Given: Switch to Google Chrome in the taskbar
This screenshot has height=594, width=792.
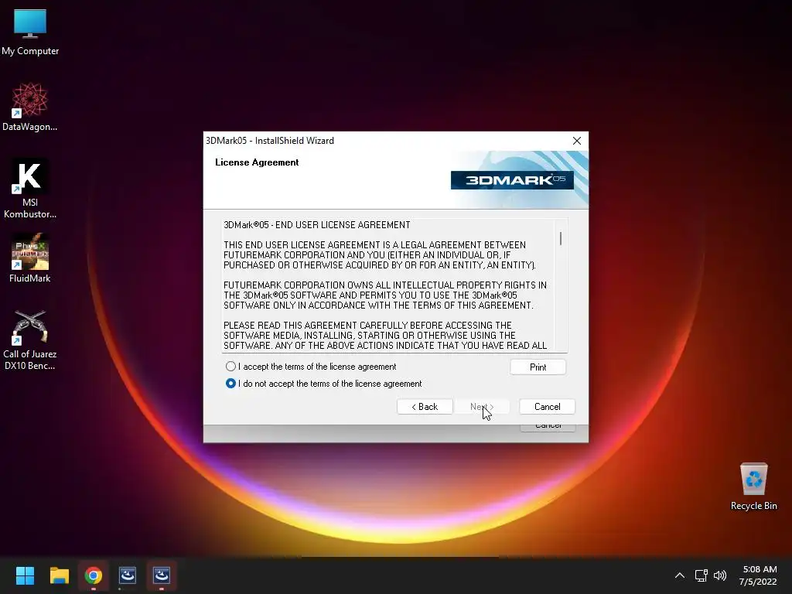Looking at the screenshot, I should click(x=94, y=575).
